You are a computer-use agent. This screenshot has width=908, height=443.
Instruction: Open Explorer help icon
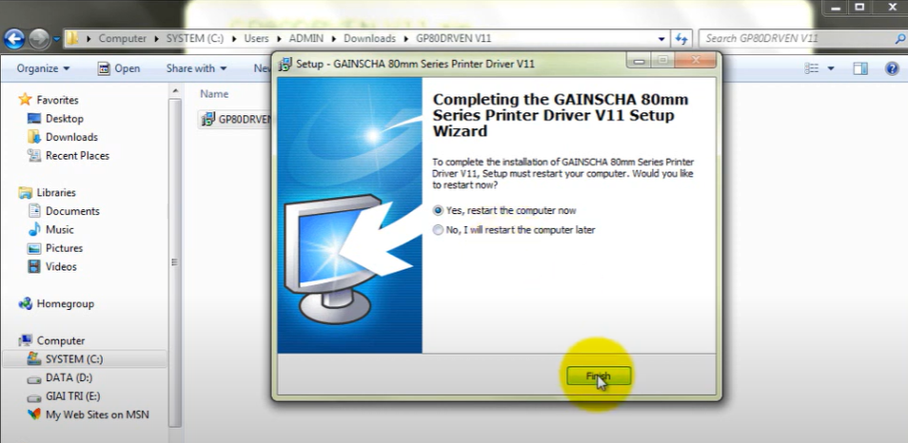point(893,68)
